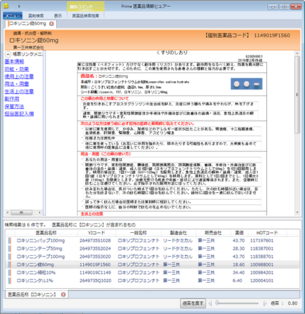Sort by 医薬品名称 column header

pos(46,233)
